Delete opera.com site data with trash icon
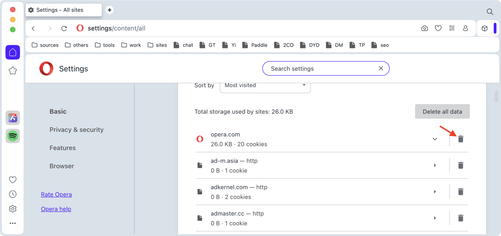Screen dimensions: 501x236 (x=461, y=139)
